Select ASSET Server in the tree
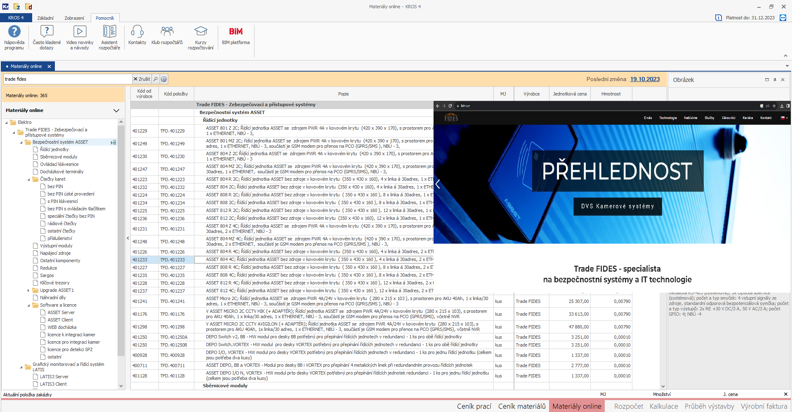 [61, 312]
